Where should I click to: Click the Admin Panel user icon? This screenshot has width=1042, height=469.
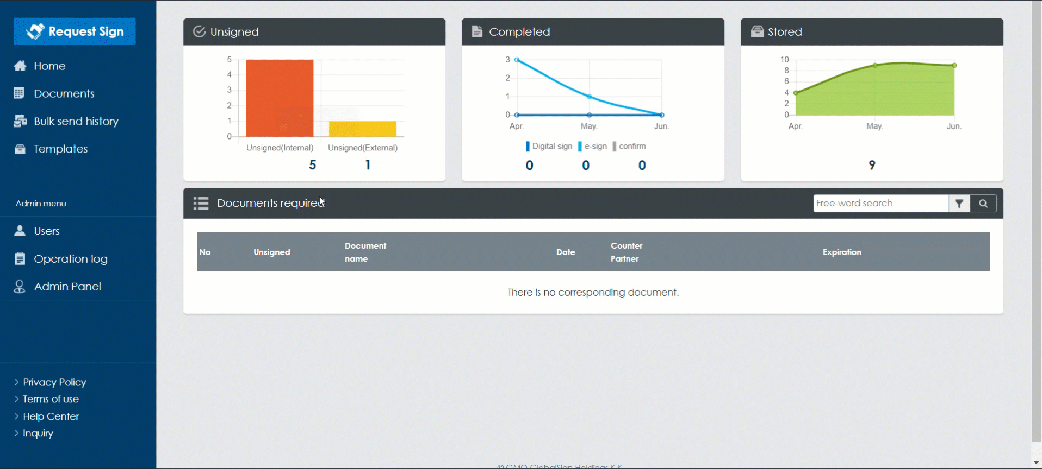[20, 287]
